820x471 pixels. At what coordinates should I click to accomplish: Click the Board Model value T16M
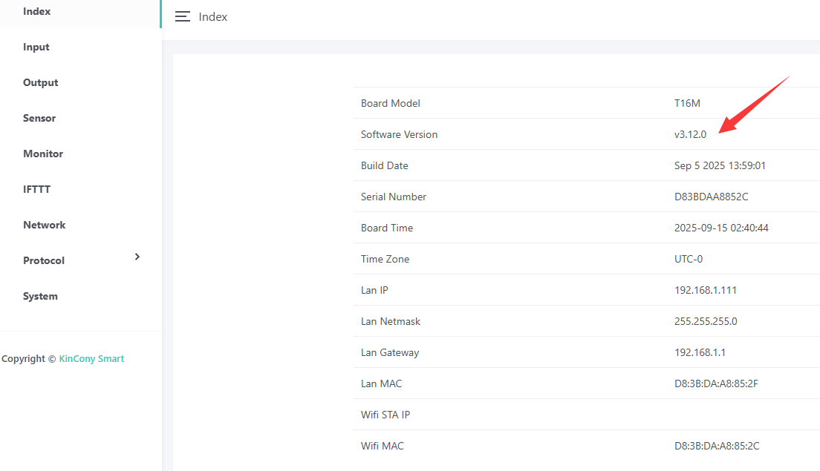click(688, 104)
